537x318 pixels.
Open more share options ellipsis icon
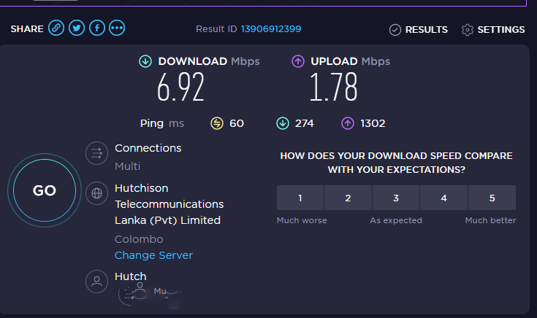117,28
